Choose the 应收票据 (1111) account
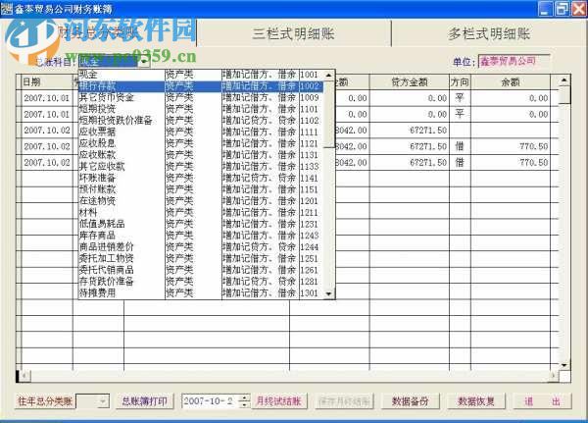This screenshot has width=588, height=423. [201, 132]
